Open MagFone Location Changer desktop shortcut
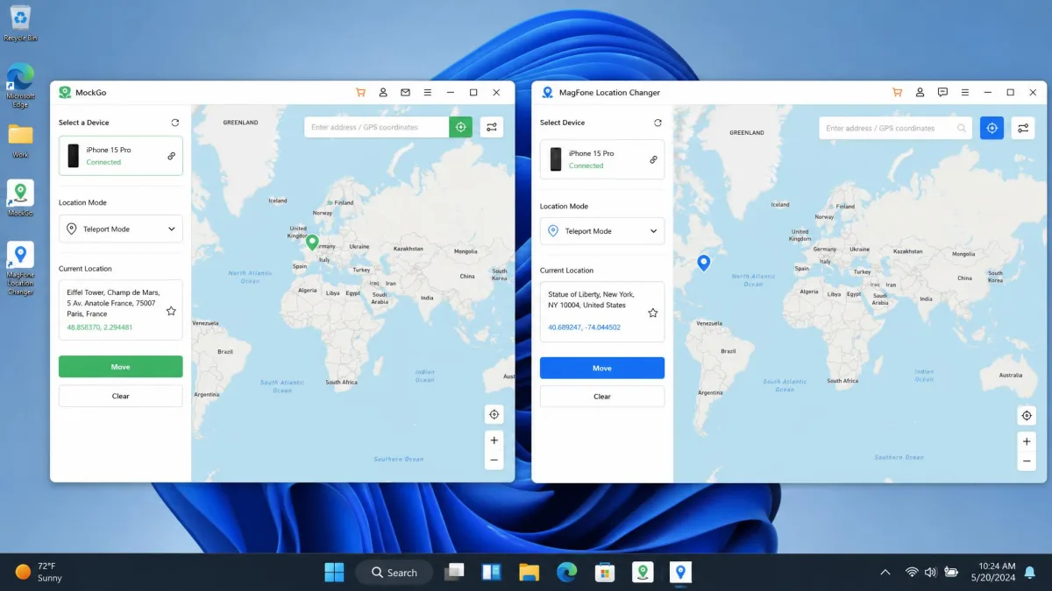 20,269
